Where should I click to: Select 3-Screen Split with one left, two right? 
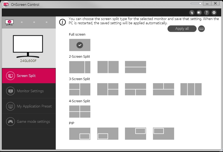pyautogui.click(x=108, y=89)
